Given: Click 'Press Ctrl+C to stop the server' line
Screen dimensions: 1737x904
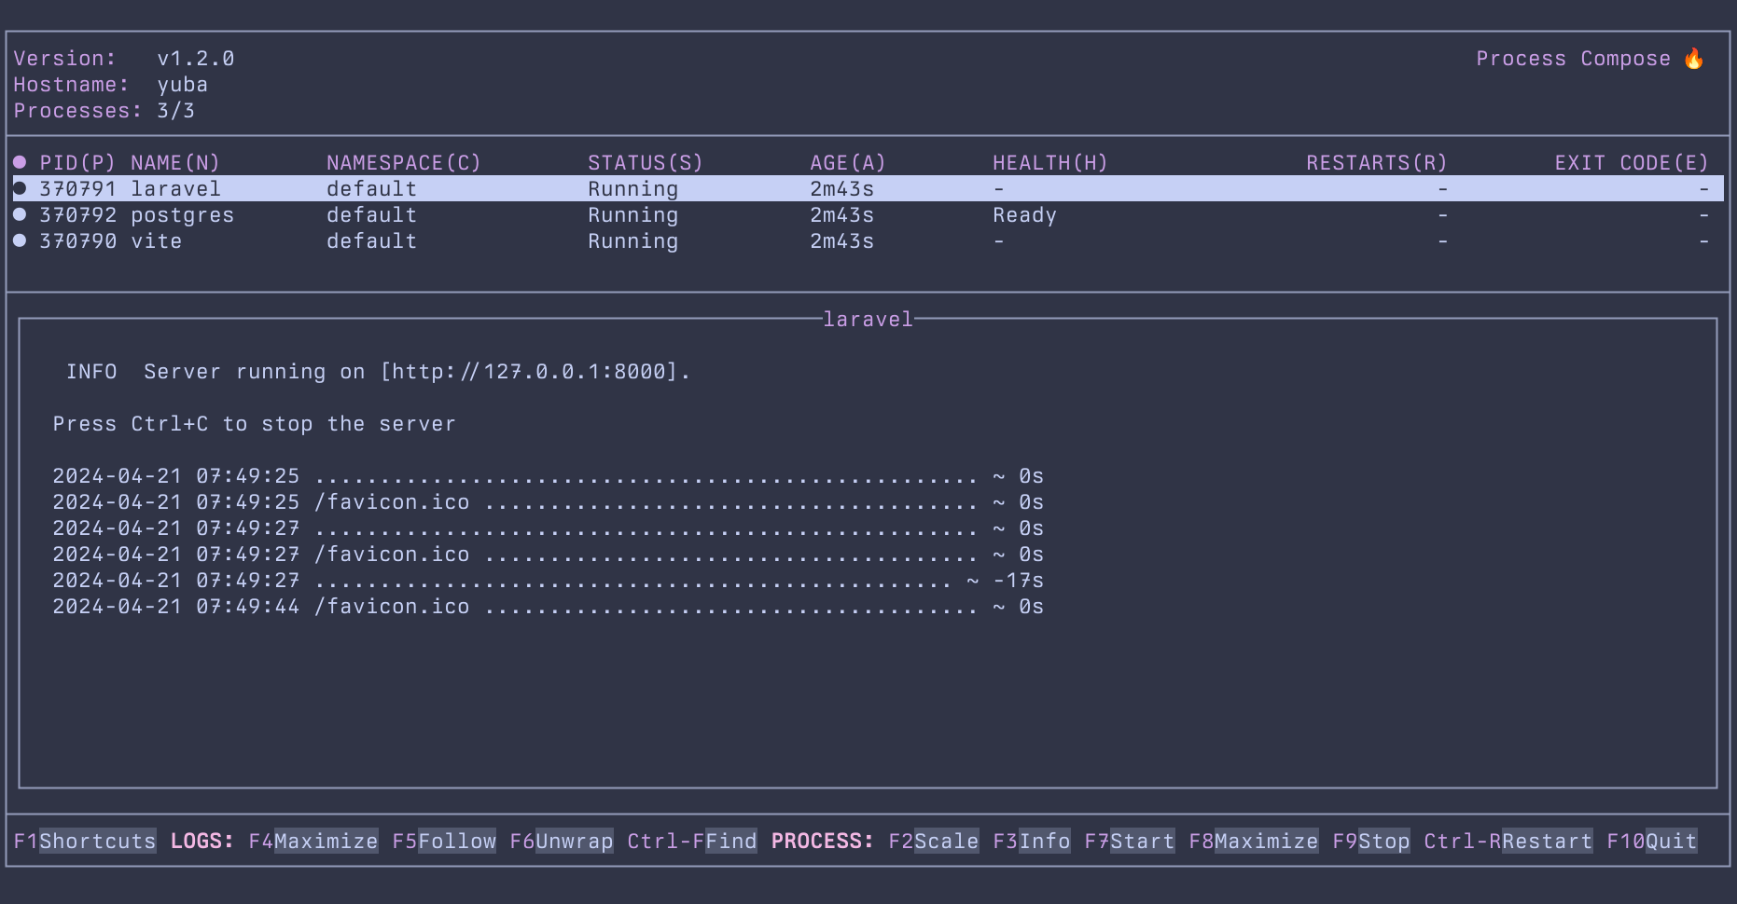Looking at the screenshot, I should click(255, 424).
